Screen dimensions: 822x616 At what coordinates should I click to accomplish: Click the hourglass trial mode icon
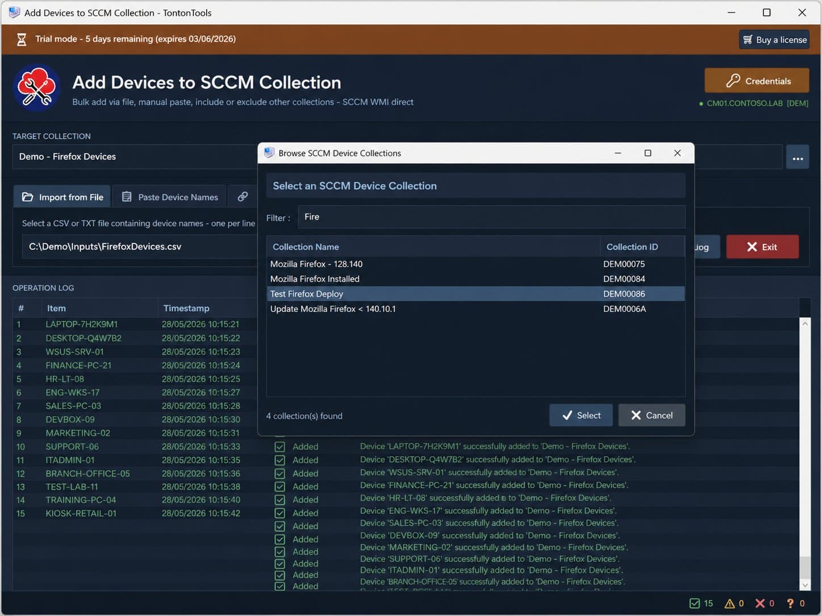(22, 39)
